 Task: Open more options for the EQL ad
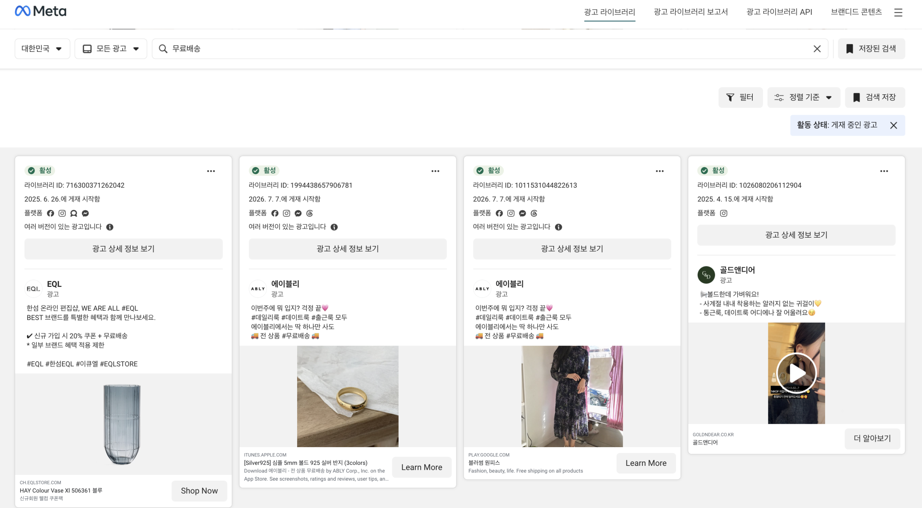211,171
